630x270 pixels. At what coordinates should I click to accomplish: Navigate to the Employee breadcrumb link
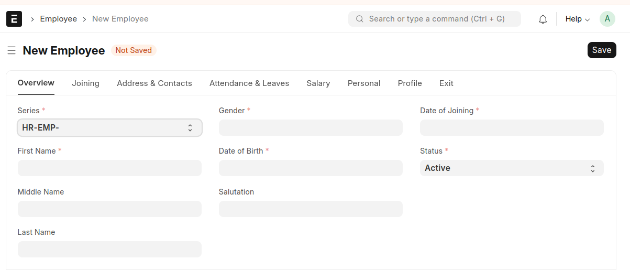pyautogui.click(x=59, y=19)
